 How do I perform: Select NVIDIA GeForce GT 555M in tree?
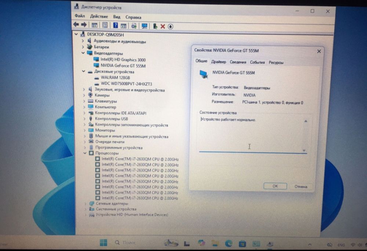click(123, 66)
